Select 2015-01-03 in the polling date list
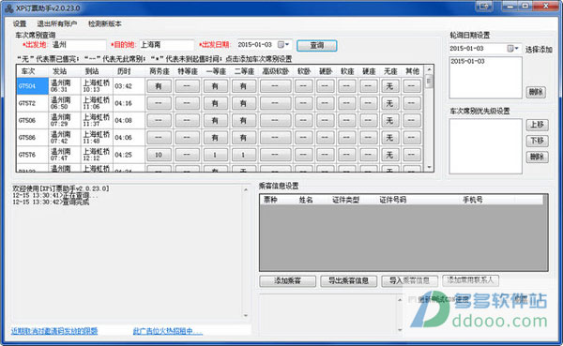 point(467,61)
